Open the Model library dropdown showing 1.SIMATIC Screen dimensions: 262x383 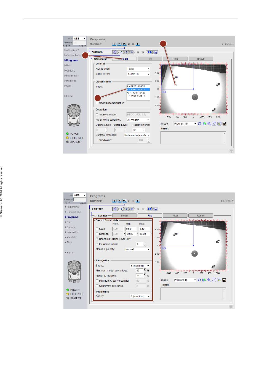point(138,74)
